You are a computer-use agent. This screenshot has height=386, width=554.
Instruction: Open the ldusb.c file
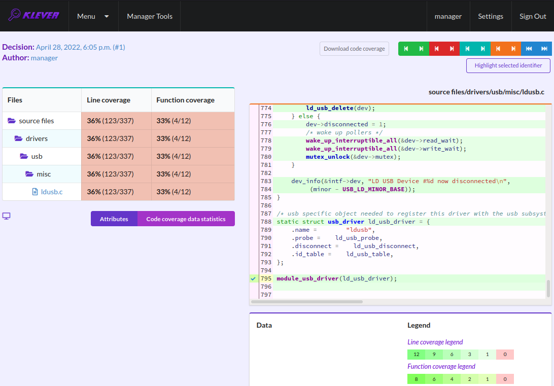tap(52, 192)
